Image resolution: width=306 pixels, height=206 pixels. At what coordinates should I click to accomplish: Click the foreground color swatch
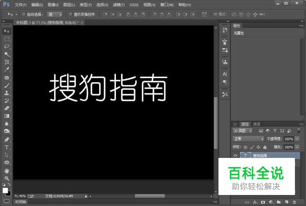pos(5,191)
